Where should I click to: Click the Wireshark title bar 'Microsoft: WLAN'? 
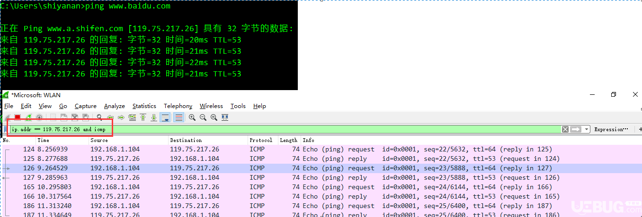(x=36, y=95)
